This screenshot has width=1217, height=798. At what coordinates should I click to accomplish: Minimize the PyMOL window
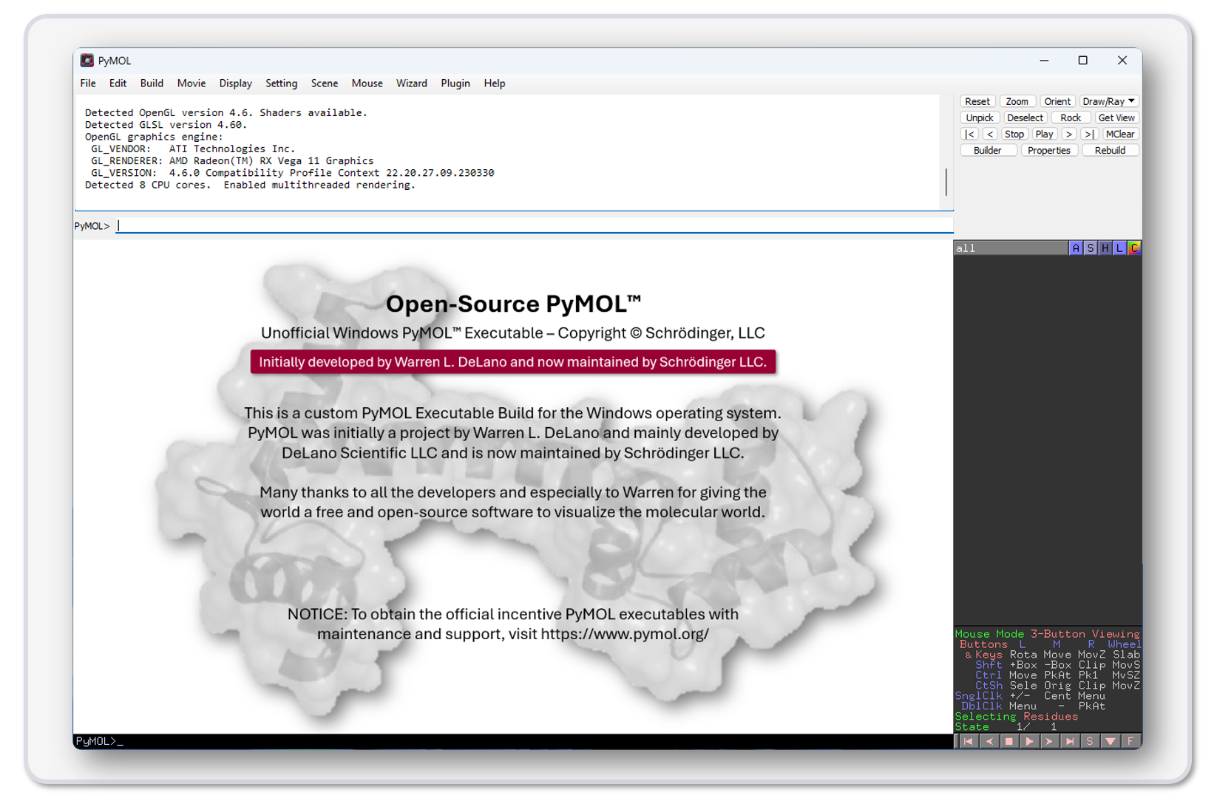tap(1044, 61)
